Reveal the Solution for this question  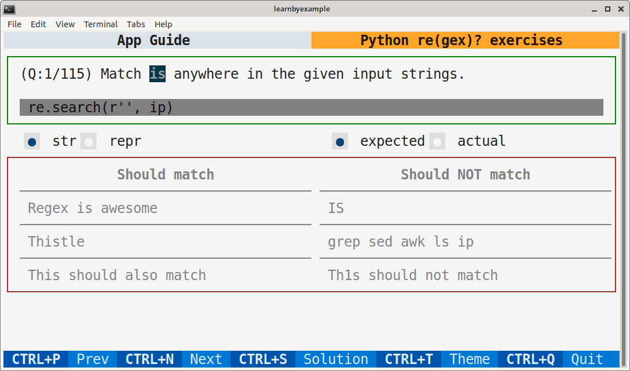(335, 359)
